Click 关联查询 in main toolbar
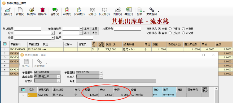Viewport: 233px width, 103px height. click(x=152, y=12)
